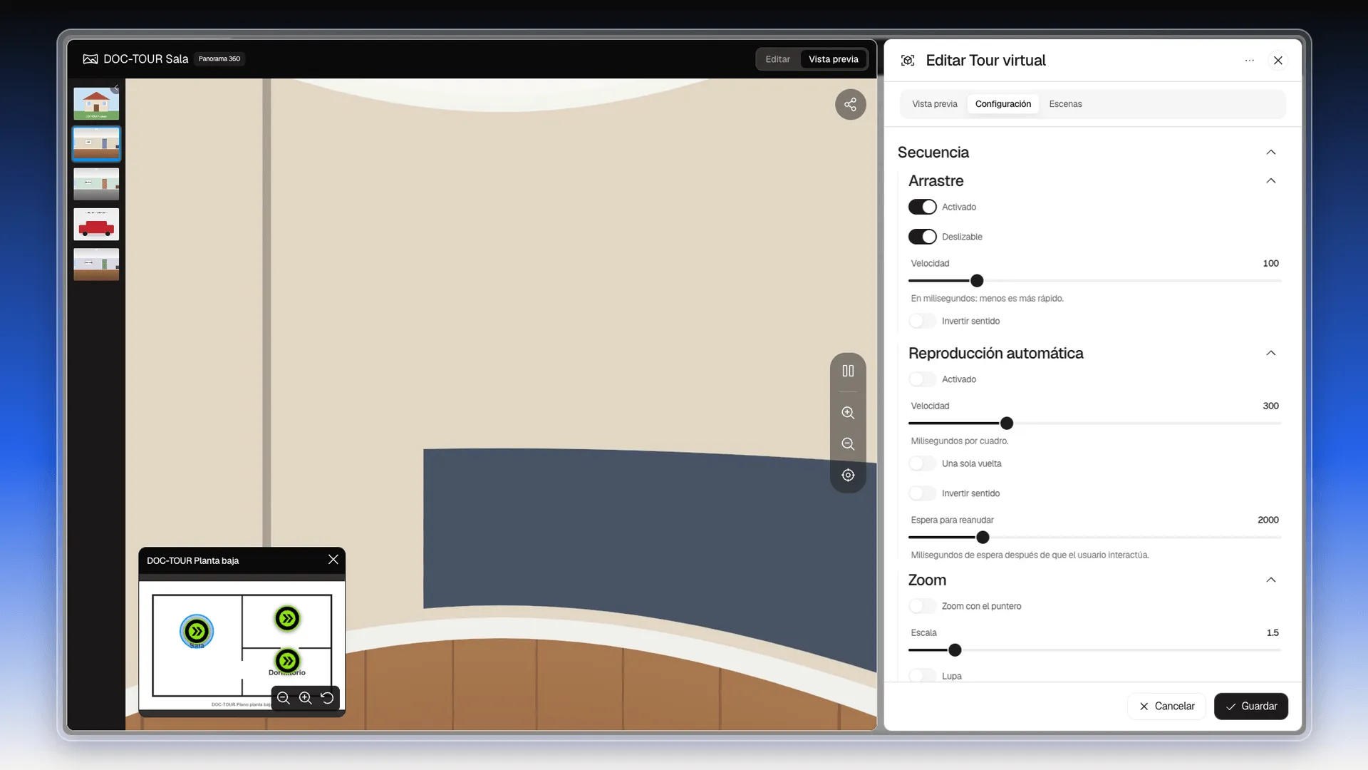Enable Invertir sentido under Arrastre
The image size is (1368, 770).
tap(922, 321)
